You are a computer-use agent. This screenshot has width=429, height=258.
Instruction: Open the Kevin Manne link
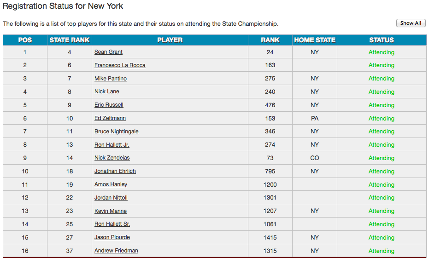point(111,211)
